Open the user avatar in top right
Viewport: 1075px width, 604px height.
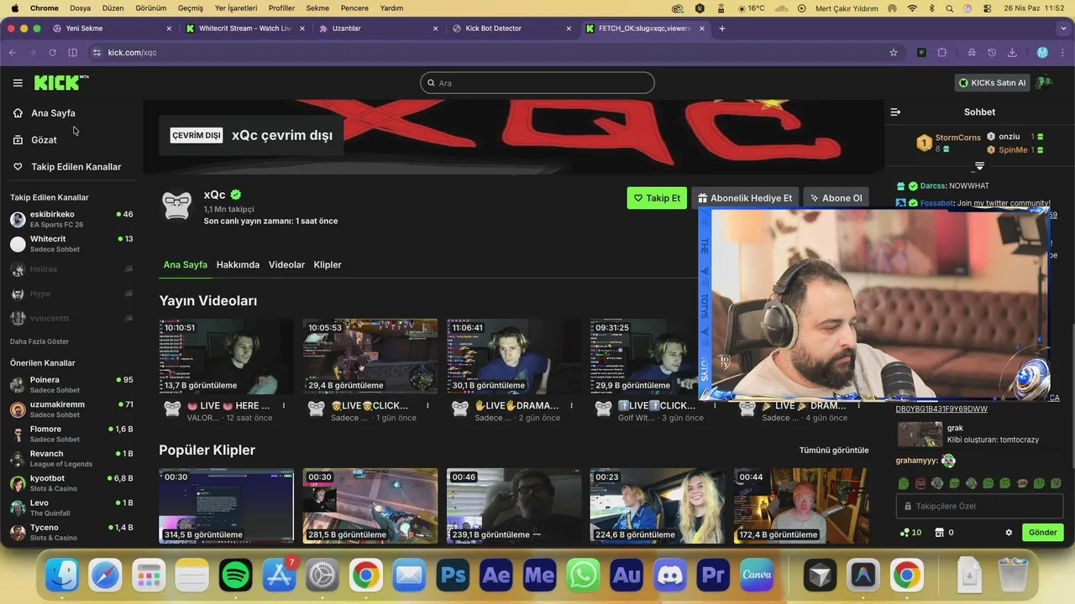(1045, 82)
